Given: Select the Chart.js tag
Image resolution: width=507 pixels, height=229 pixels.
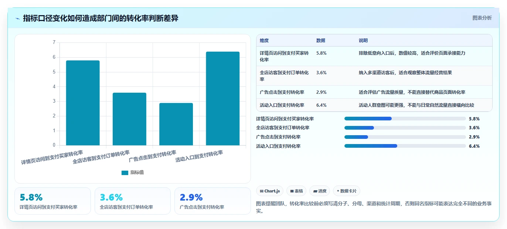Looking at the screenshot, I should click(x=270, y=191).
